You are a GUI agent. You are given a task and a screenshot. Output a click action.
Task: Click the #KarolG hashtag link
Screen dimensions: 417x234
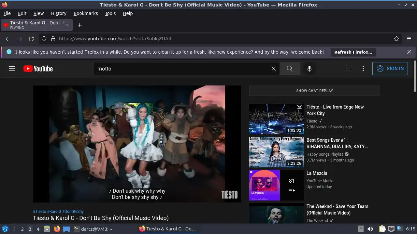pos(54,211)
